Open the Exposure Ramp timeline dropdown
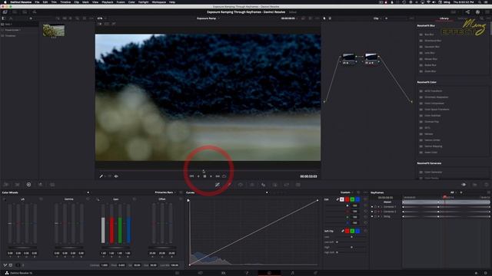 point(208,18)
